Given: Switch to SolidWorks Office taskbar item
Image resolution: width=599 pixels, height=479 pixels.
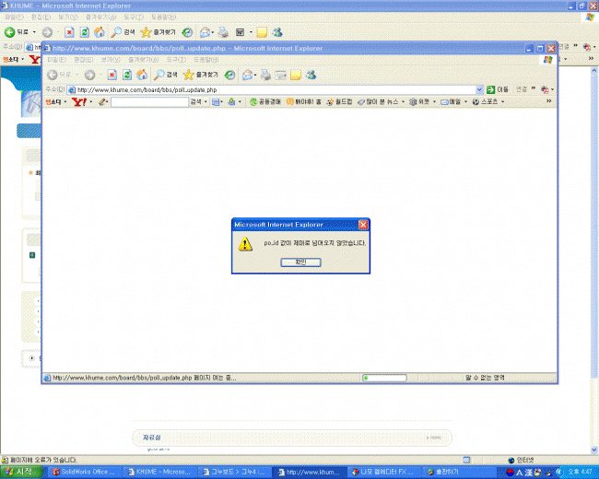Looking at the screenshot, I should [84, 473].
